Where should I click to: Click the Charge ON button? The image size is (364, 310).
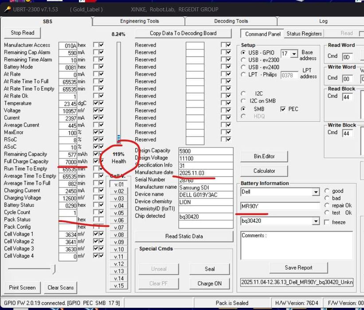[x=210, y=283]
